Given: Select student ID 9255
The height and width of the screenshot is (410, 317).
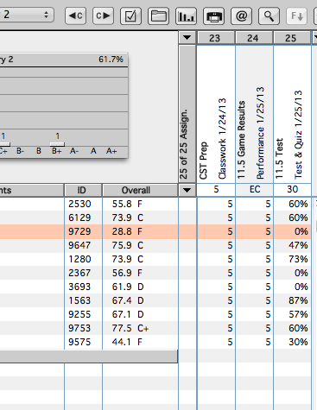Looking at the screenshot, I should pos(79,314).
